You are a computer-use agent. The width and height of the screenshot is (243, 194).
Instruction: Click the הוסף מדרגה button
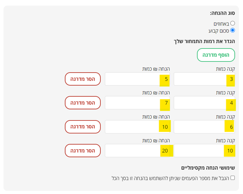tap(216, 55)
